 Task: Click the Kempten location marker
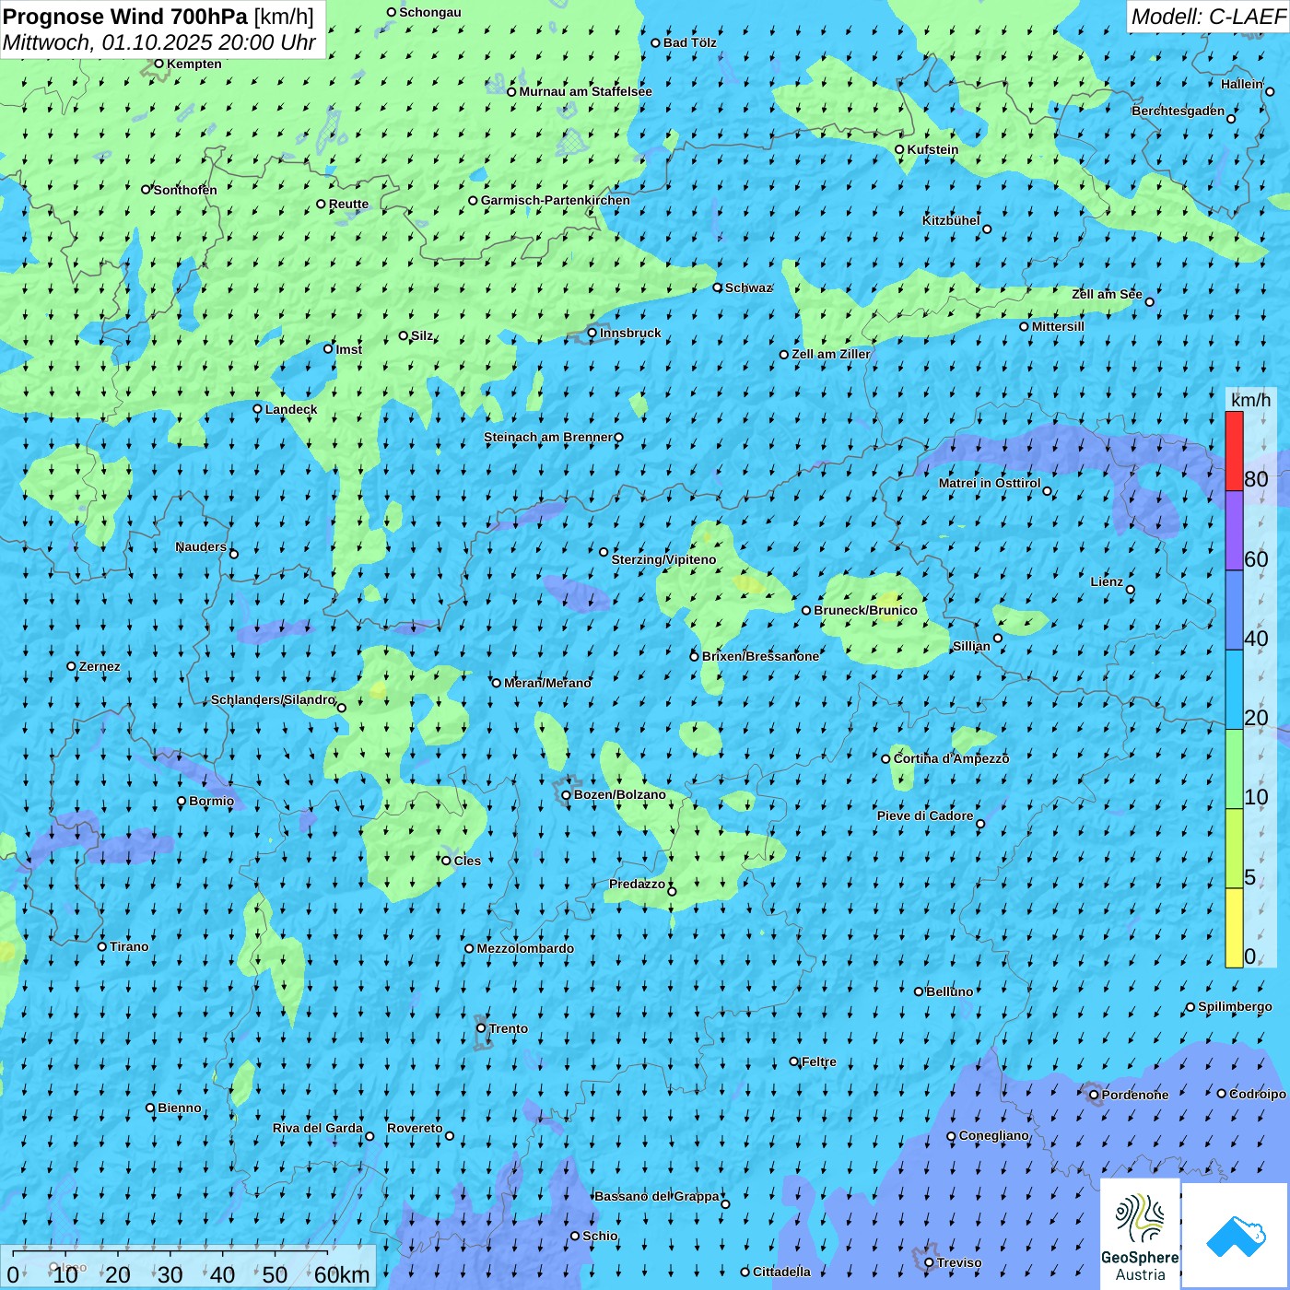pyautogui.click(x=158, y=64)
